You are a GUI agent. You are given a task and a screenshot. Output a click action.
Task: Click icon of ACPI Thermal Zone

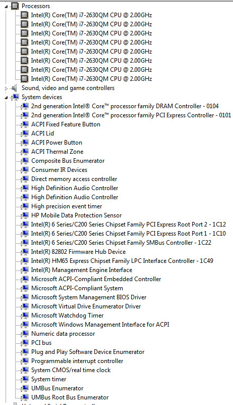pyautogui.click(x=25, y=152)
